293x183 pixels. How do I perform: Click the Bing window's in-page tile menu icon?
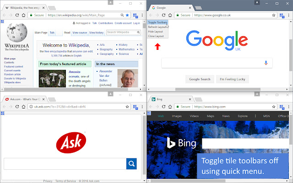point(149,113)
